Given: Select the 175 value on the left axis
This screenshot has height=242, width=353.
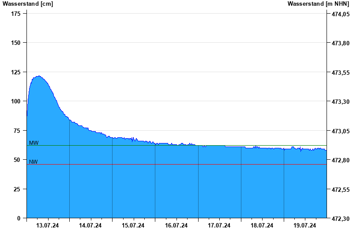Looking at the screenshot, I should [16, 14].
